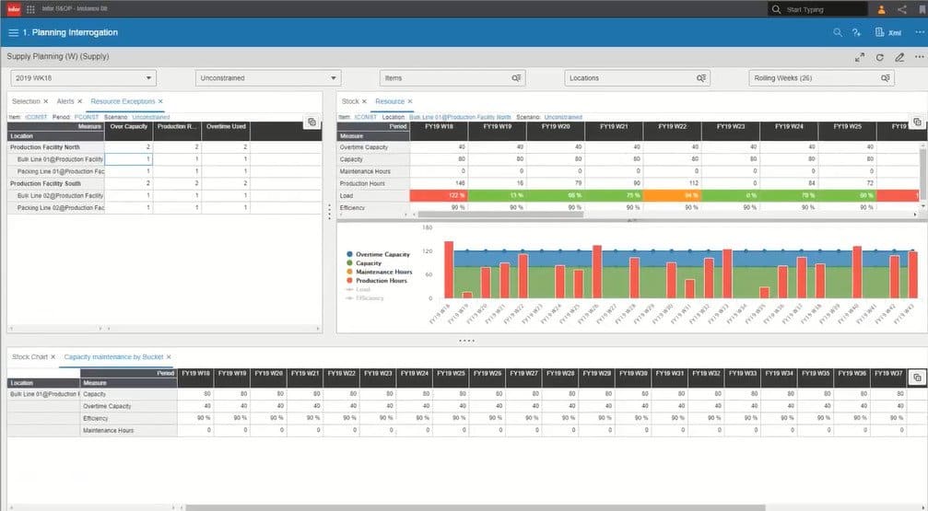Open the 2019 WK18 period dropdown
928x511 pixels.
84,78
